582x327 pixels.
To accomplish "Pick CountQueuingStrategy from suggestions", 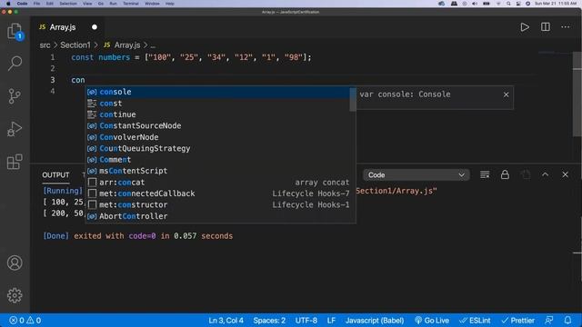I will click(218, 148).
